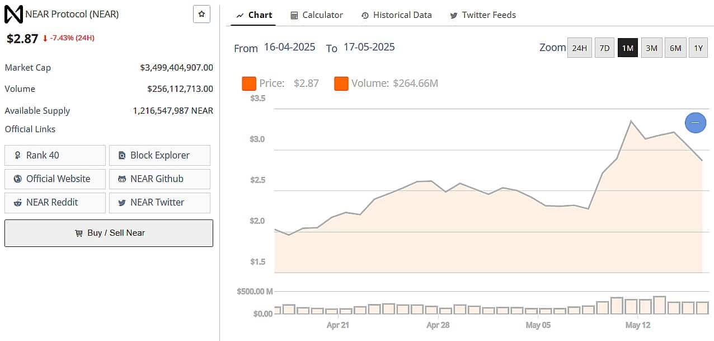The height and width of the screenshot is (341, 714).
Task: Open the Rank 40 link
Action: (55, 155)
